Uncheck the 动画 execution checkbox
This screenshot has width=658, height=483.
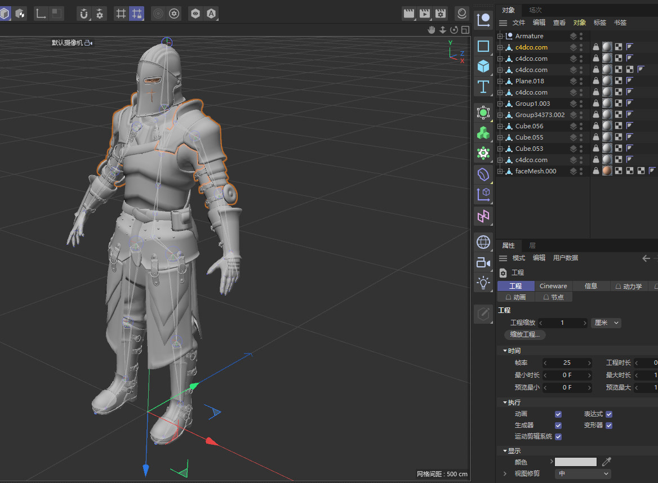(558, 414)
